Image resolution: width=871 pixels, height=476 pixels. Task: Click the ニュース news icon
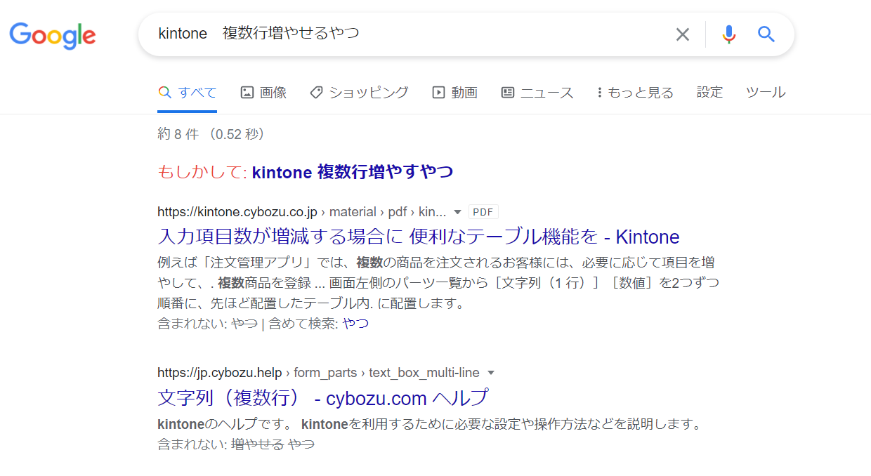point(507,92)
